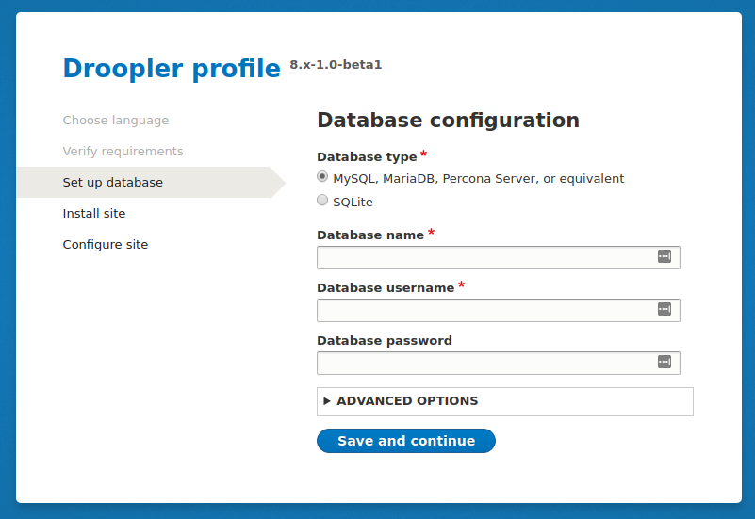755x519 pixels.
Task: Open autofill icon in Database username field
Action: [x=665, y=309]
